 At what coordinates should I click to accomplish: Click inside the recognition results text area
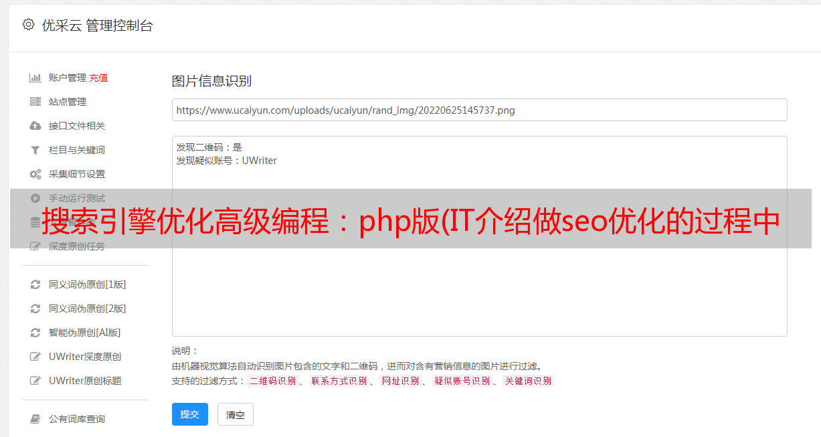click(x=479, y=236)
